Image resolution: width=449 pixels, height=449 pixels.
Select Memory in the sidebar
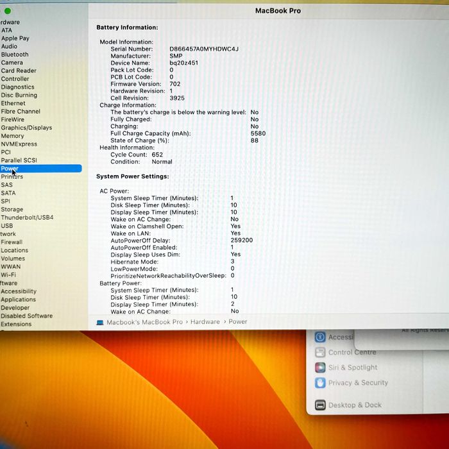pos(12,136)
